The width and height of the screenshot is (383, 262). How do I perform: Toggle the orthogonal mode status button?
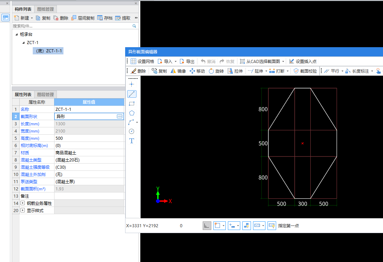[207, 226]
